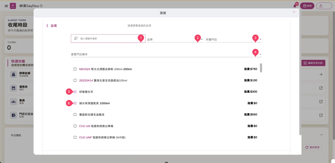335x163 pixels.
Task: Click the 20220414 鹽海女皇全效晶燦油100ml product name
Action: coord(103,80)
